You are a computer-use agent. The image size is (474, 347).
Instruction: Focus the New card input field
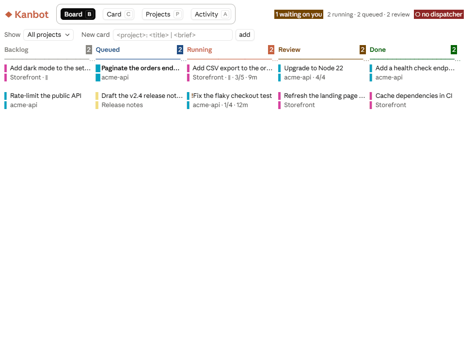(173, 35)
